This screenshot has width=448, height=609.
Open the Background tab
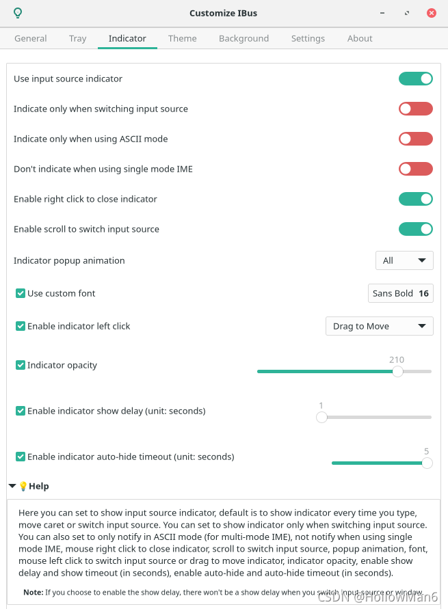click(x=243, y=38)
